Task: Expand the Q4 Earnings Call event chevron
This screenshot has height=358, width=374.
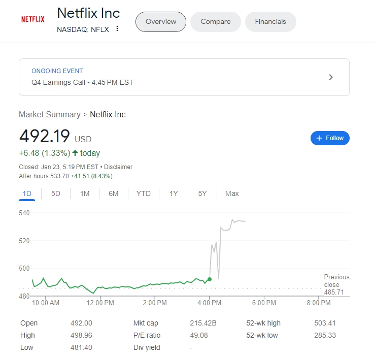Action: pos(331,77)
